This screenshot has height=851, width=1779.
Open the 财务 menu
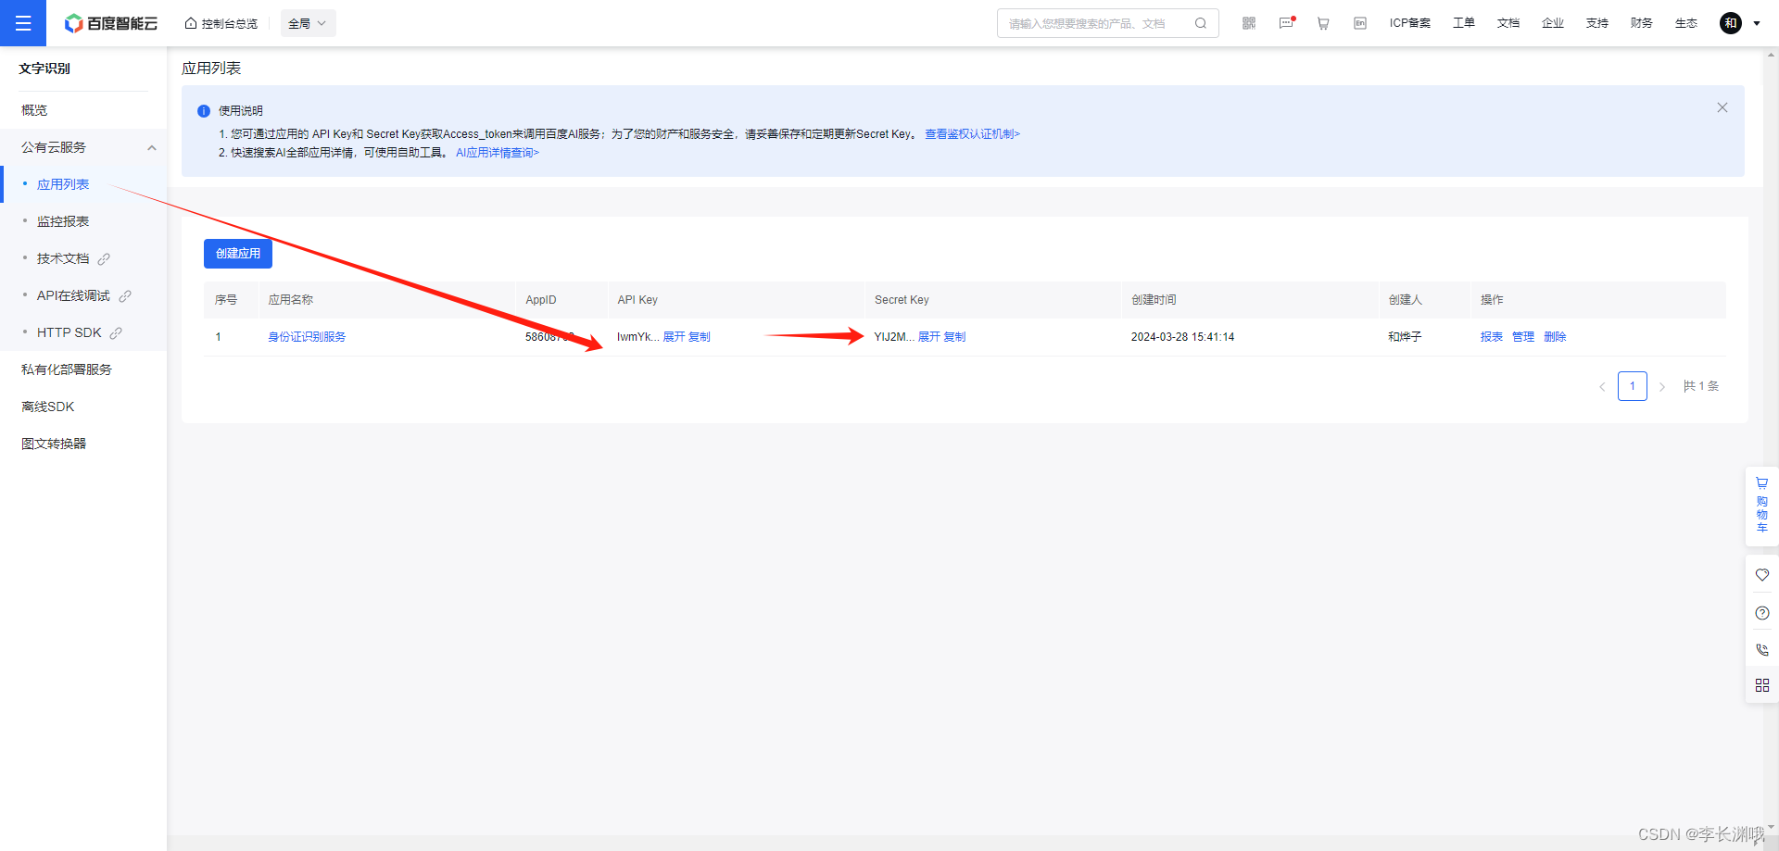pyautogui.click(x=1642, y=23)
